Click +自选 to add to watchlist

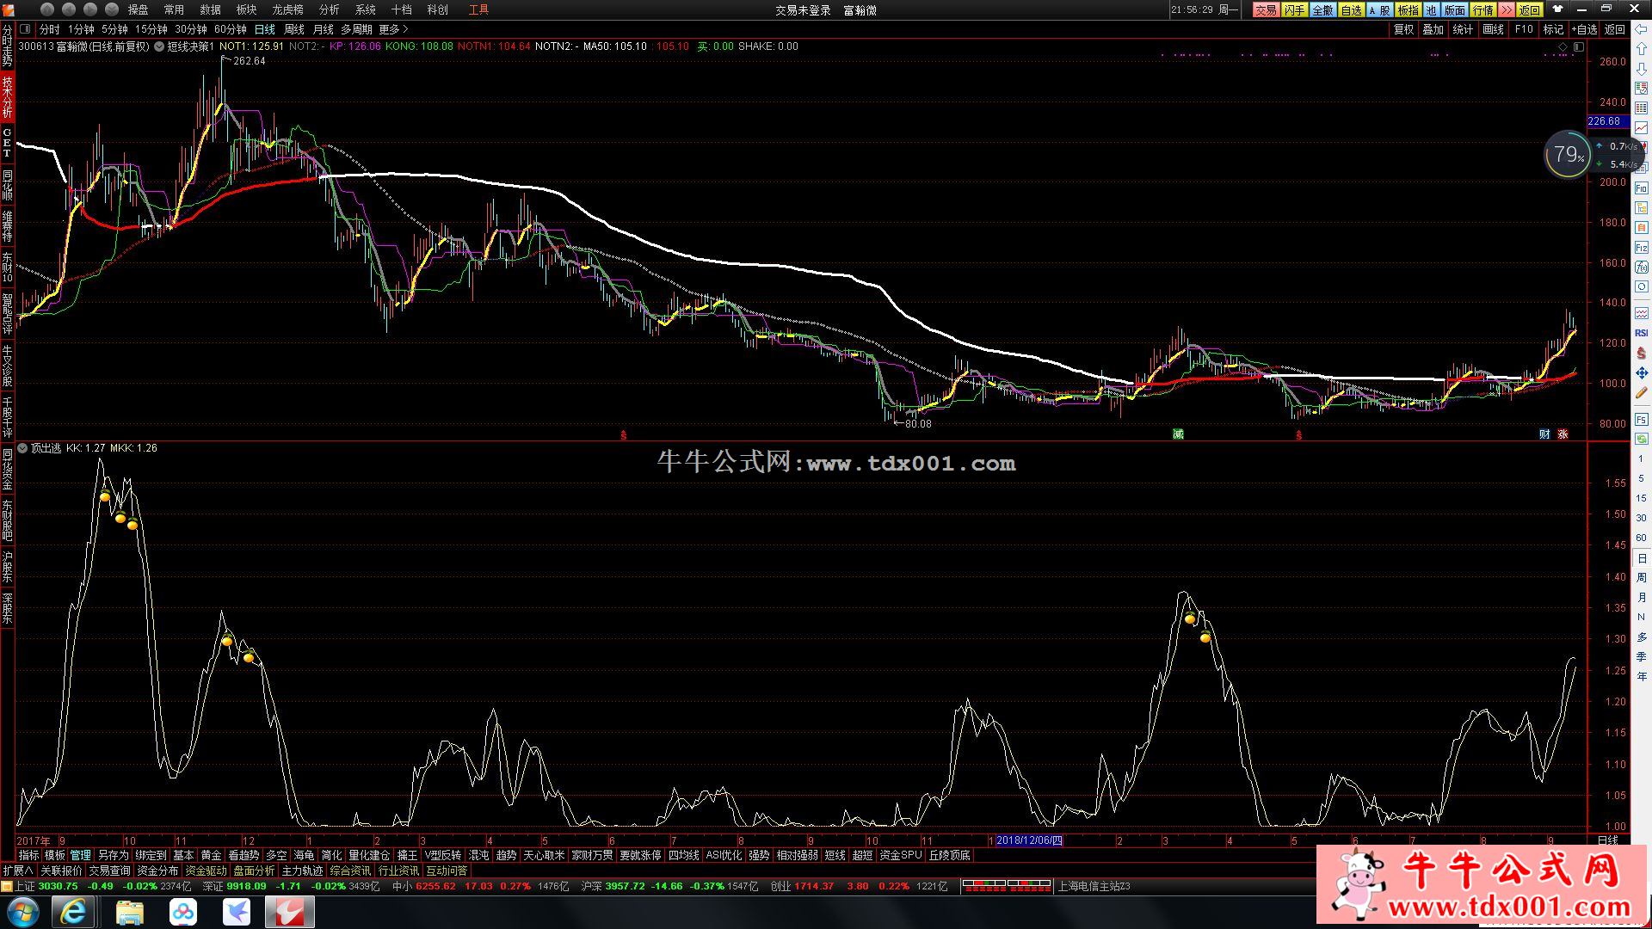coord(1584,29)
